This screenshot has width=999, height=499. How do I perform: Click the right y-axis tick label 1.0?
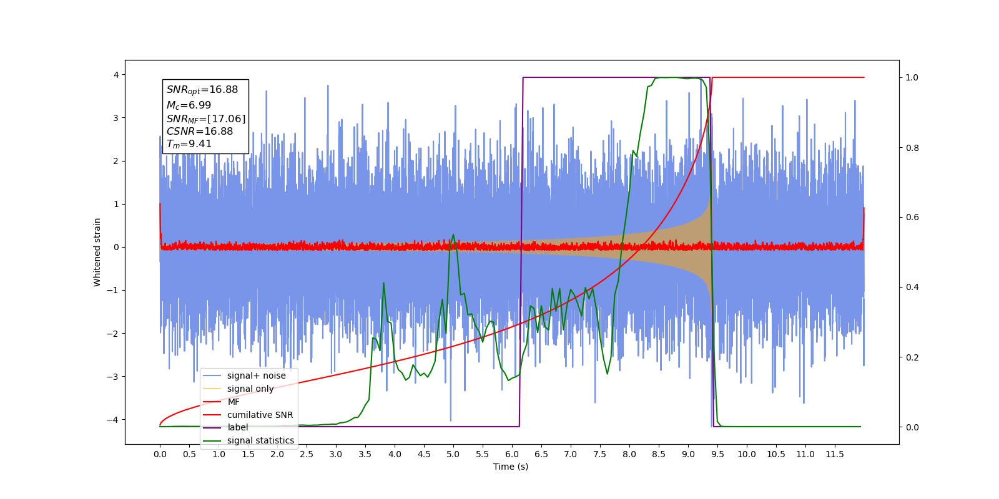click(x=912, y=78)
